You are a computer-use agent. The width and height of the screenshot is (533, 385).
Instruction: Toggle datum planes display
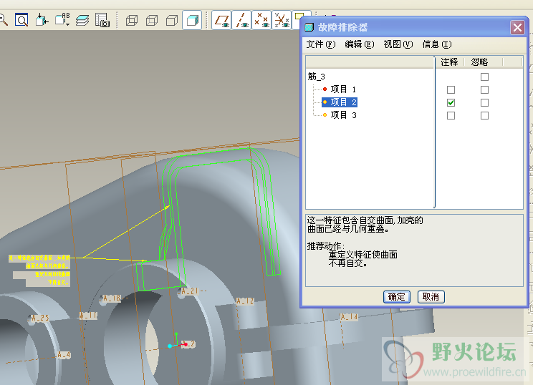[221, 20]
